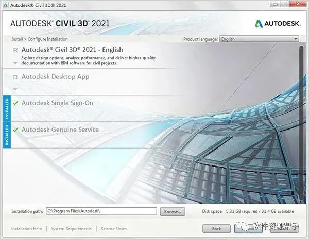Click the Installation path text field
309x240 pixels.
point(101,211)
